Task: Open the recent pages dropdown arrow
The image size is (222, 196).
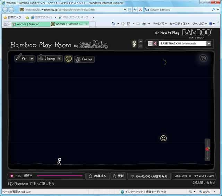Action: click(16, 10)
